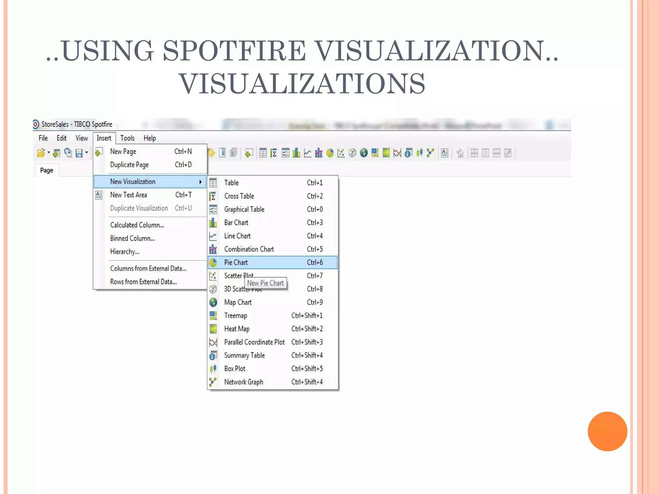
Task: Select Calculated Column... menu entry
Action: pos(150,225)
